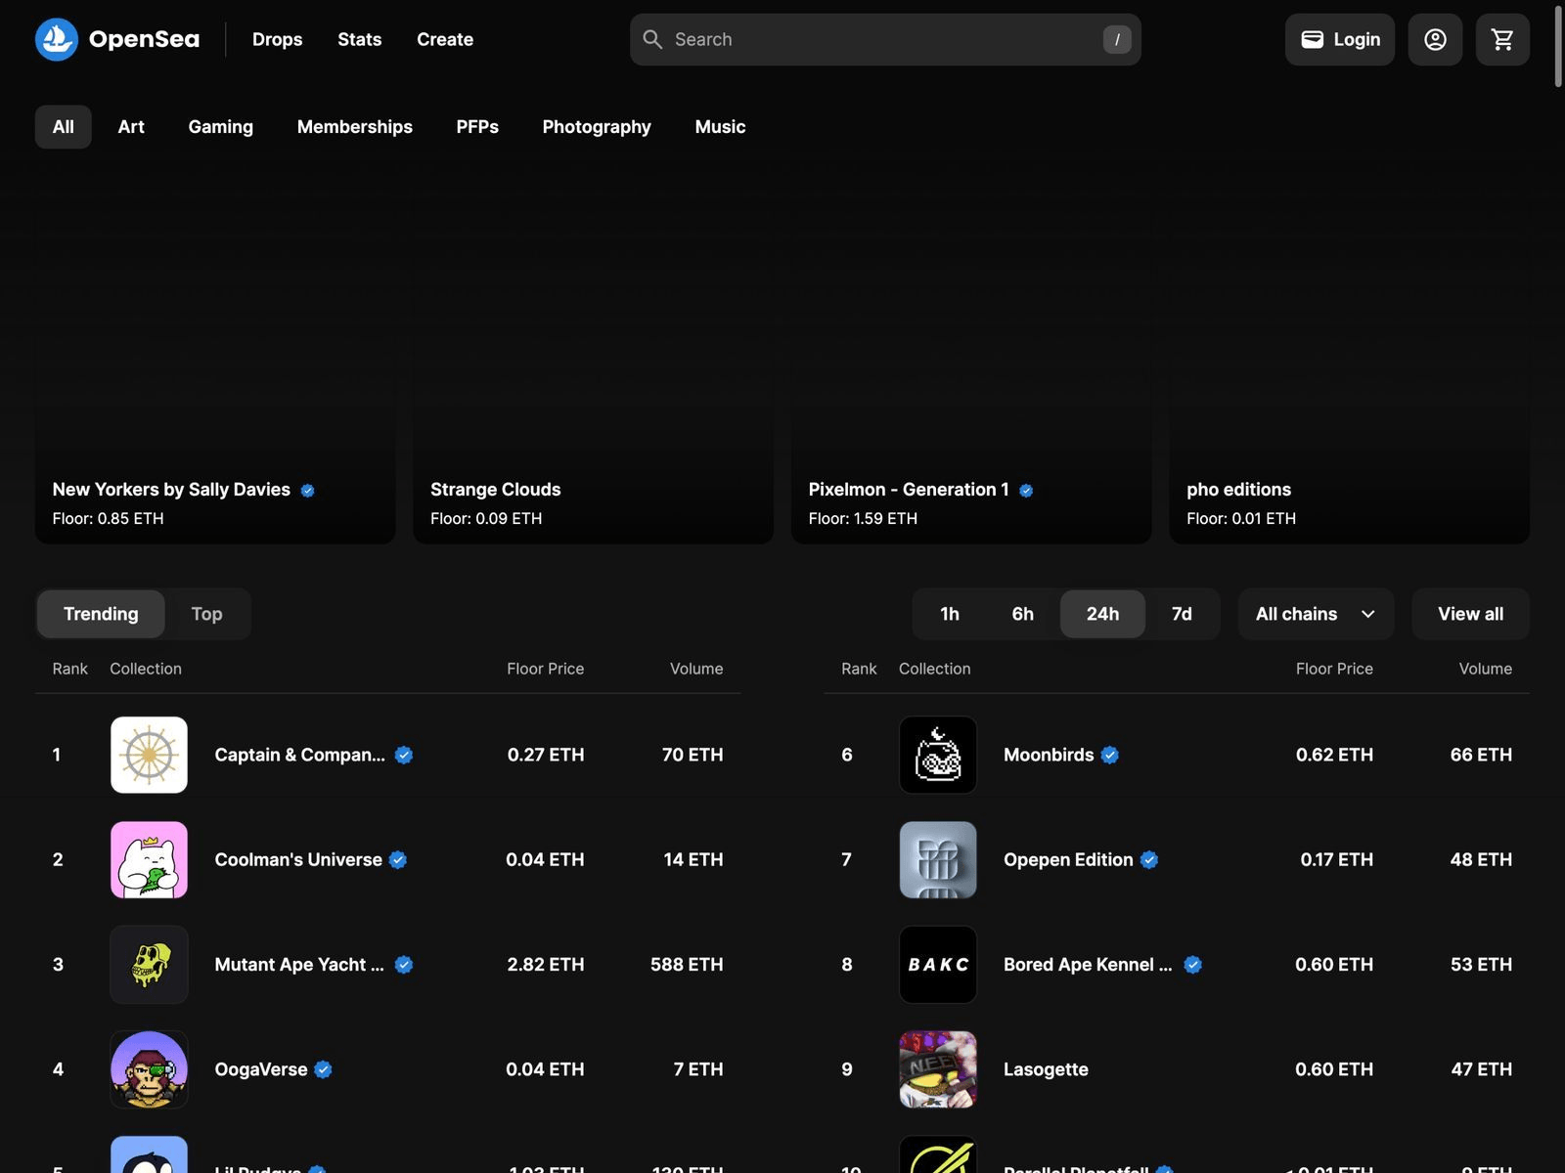Viewport: 1565px width, 1173px height.
Task: Switch to the Trending toggle
Action: click(x=101, y=614)
